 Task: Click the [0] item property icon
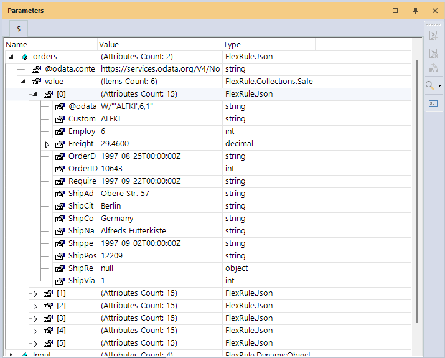49,94
